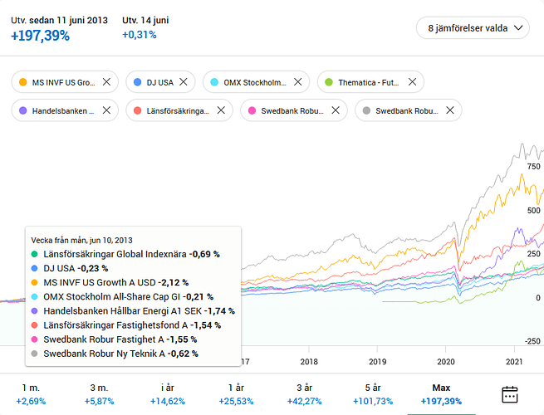
Task: Click the cyan OMX Stockholm color dot
Action: click(x=214, y=82)
